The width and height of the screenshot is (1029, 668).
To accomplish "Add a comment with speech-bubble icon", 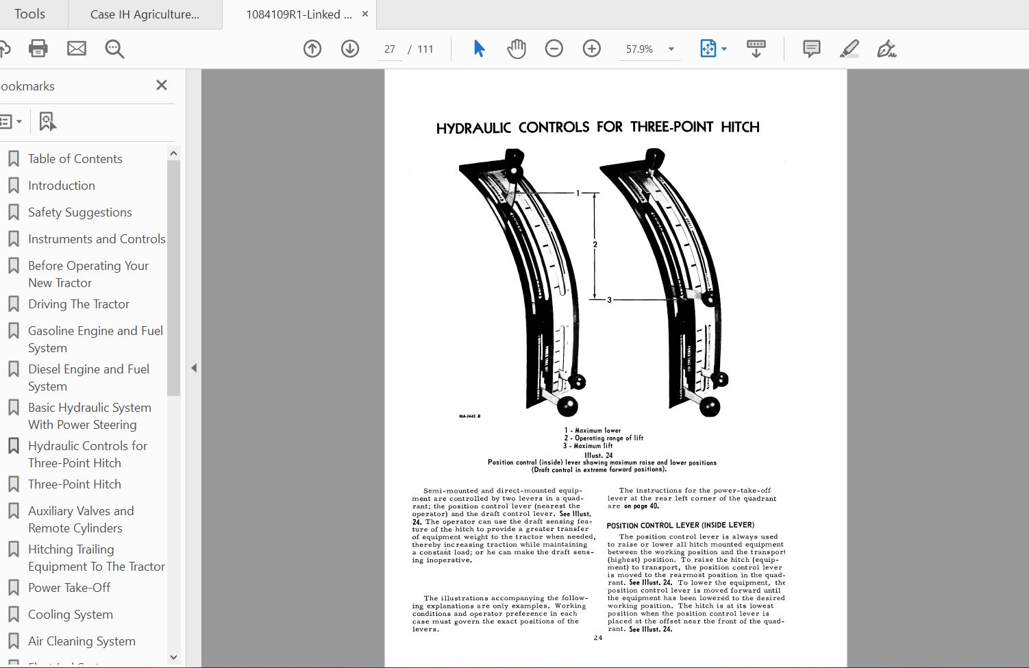I will coord(812,49).
